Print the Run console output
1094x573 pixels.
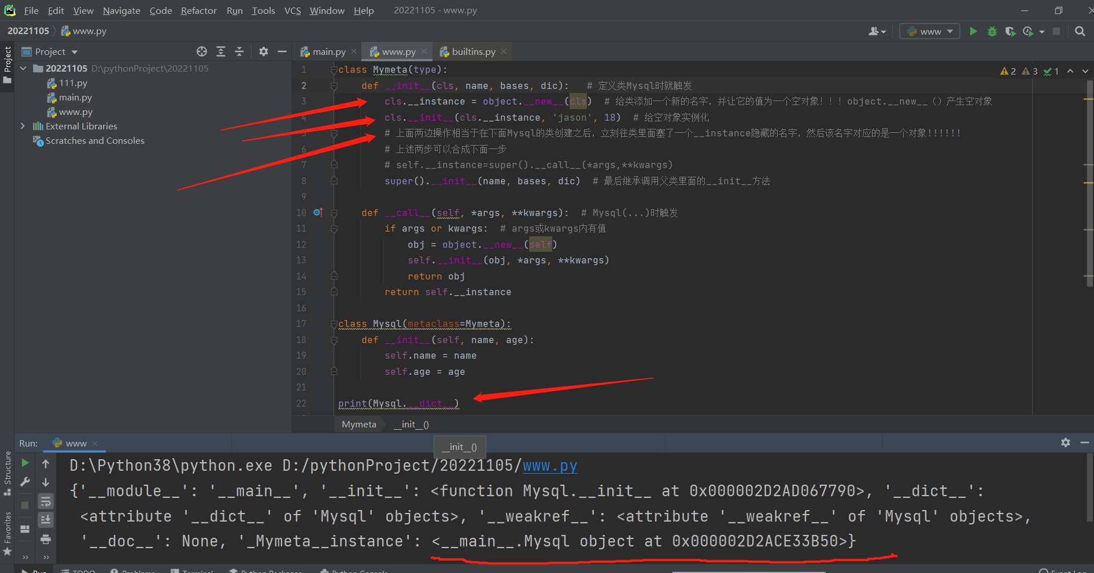coord(46,539)
